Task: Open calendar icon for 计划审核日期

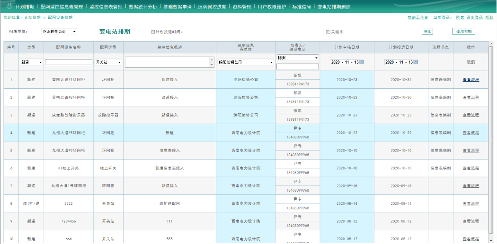Action: point(362,62)
